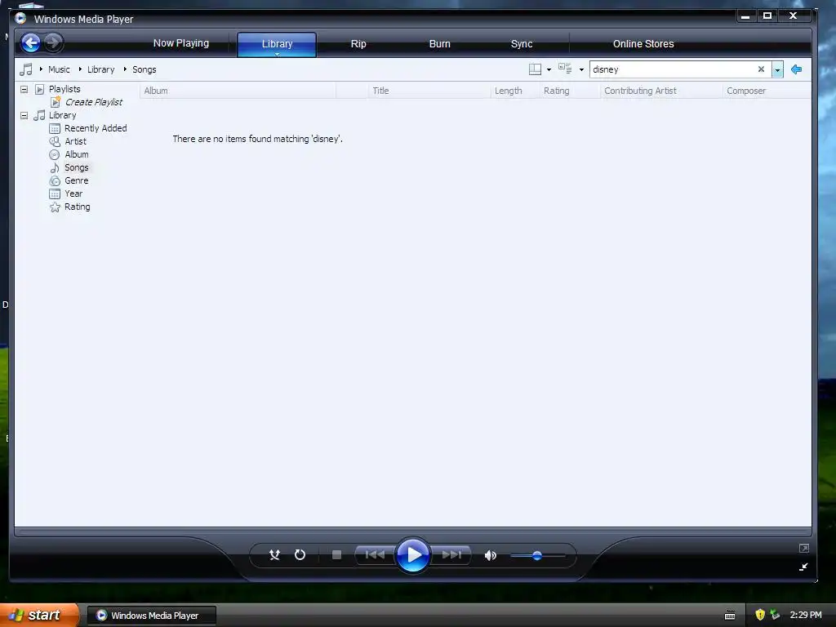836x627 pixels.
Task: Click the network connection tray icon
Action: [x=775, y=615]
